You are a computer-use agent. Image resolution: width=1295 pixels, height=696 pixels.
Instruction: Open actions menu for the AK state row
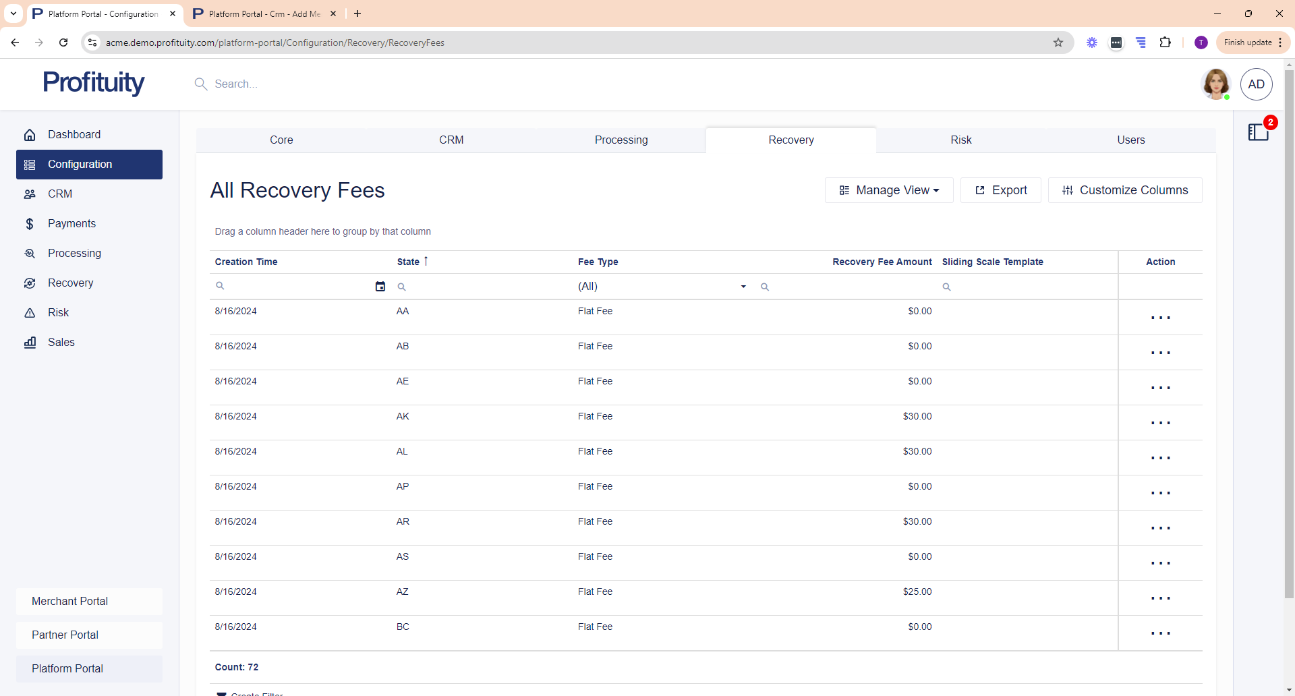pos(1160,423)
